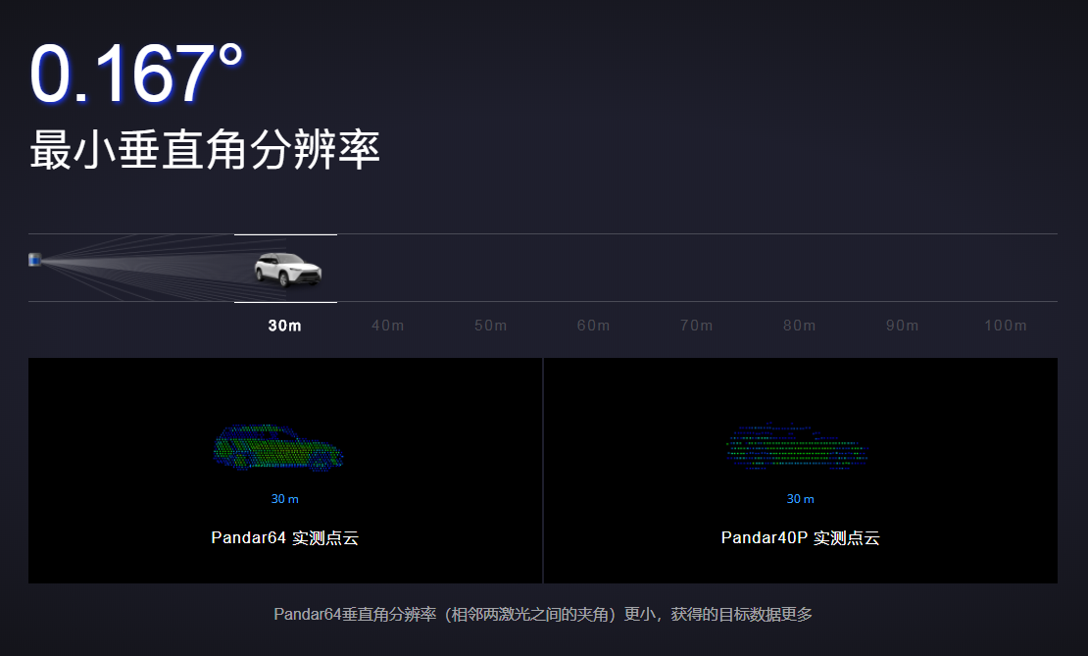1088x656 pixels.
Task: Select the 100m distance marker
Action: tap(1006, 326)
